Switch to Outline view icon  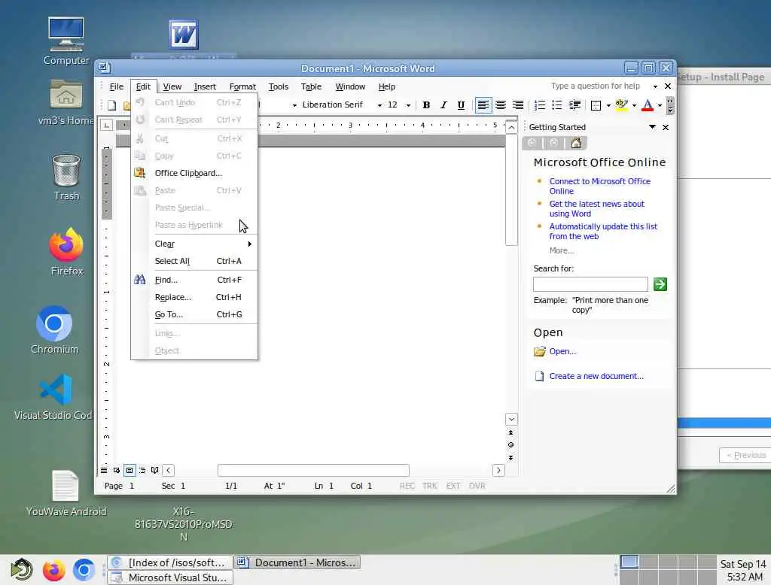coord(142,470)
